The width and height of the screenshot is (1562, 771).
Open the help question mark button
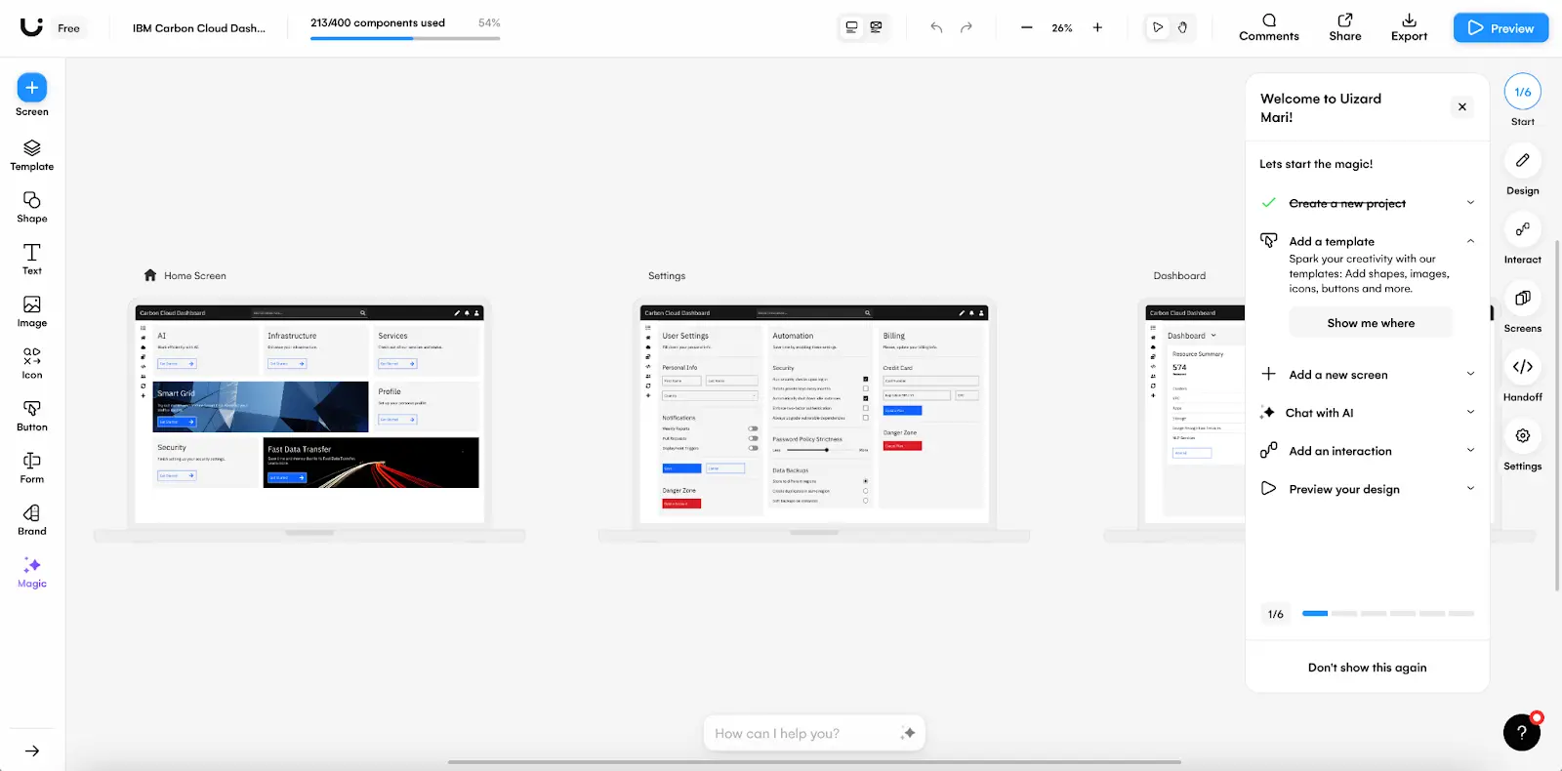point(1522,732)
